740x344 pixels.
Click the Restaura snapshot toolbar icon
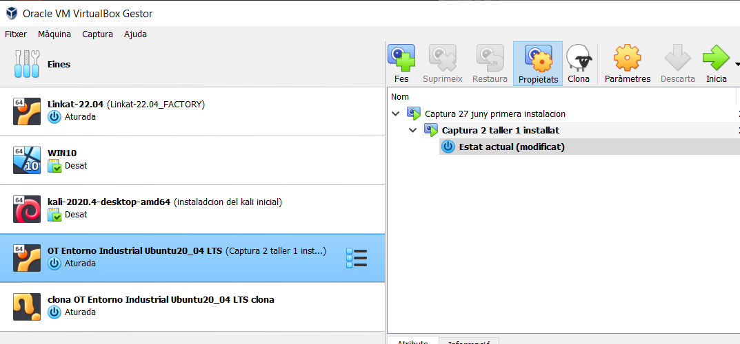click(x=490, y=57)
